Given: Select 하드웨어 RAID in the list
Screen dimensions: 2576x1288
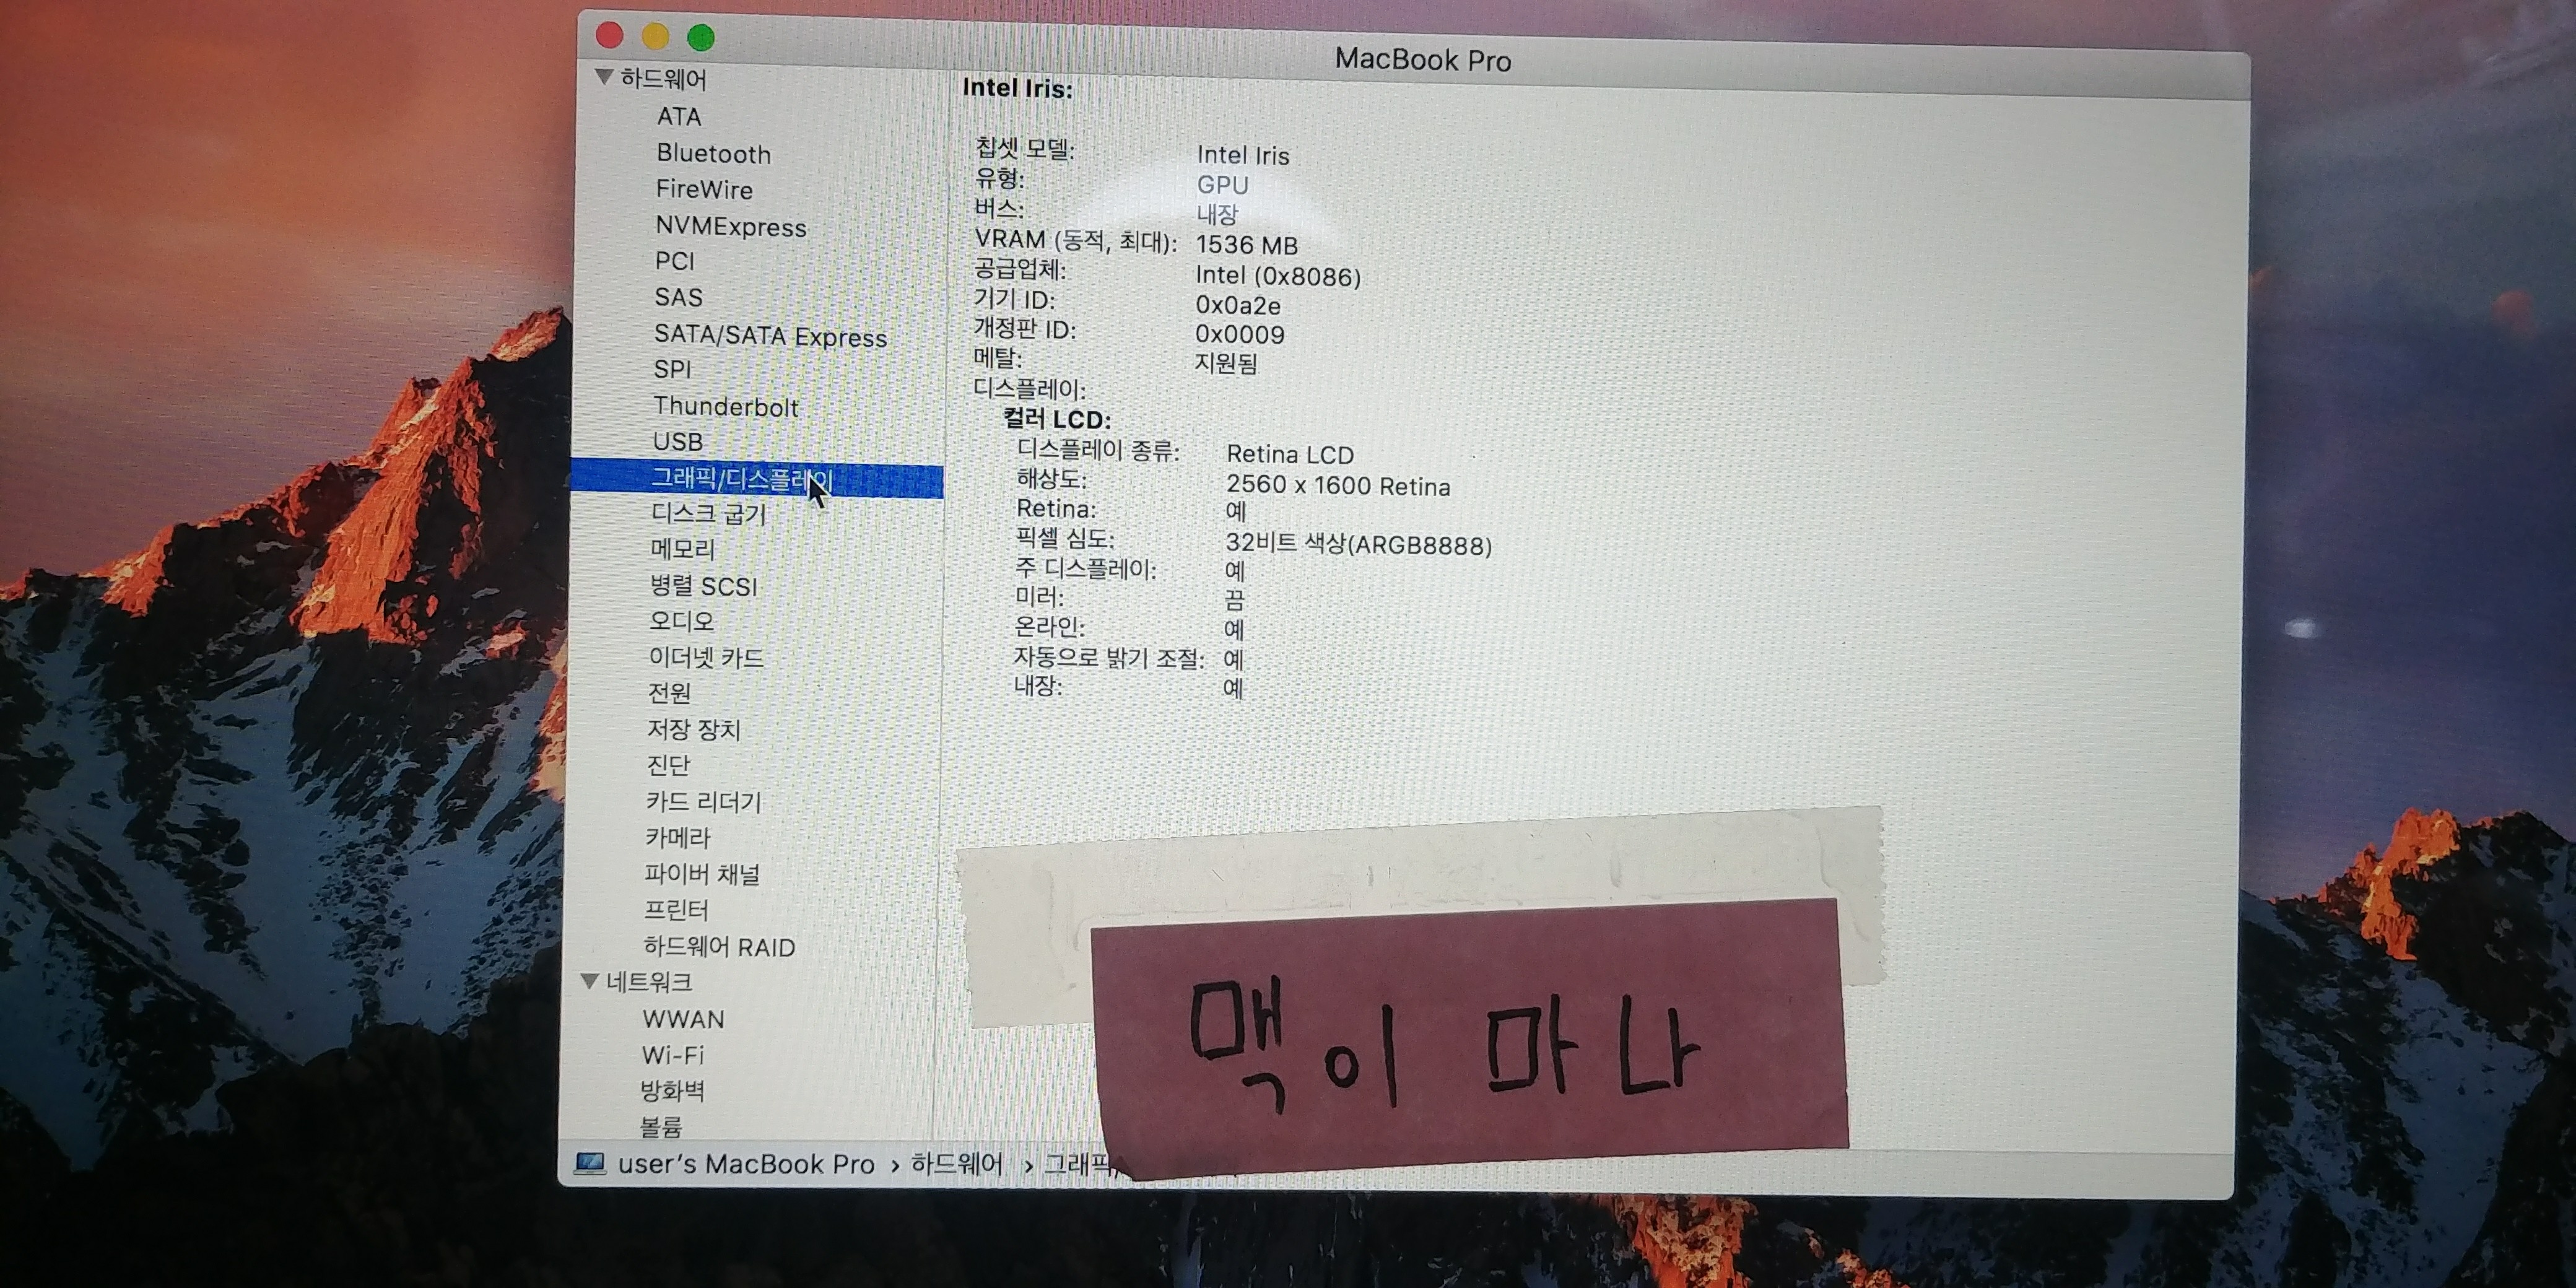Looking at the screenshot, I should coord(719,946).
